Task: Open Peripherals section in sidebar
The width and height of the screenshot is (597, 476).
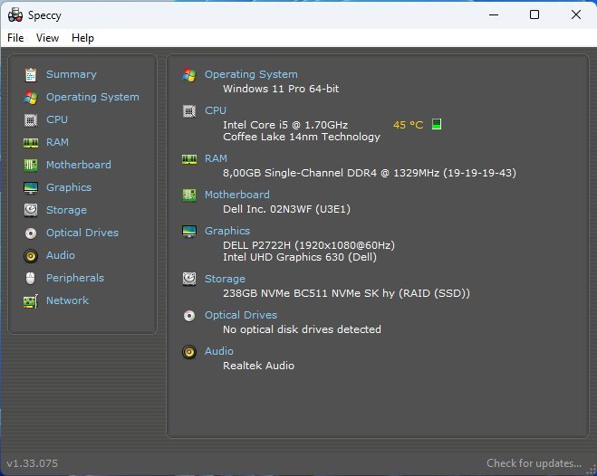Action: pyautogui.click(x=75, y=278)
